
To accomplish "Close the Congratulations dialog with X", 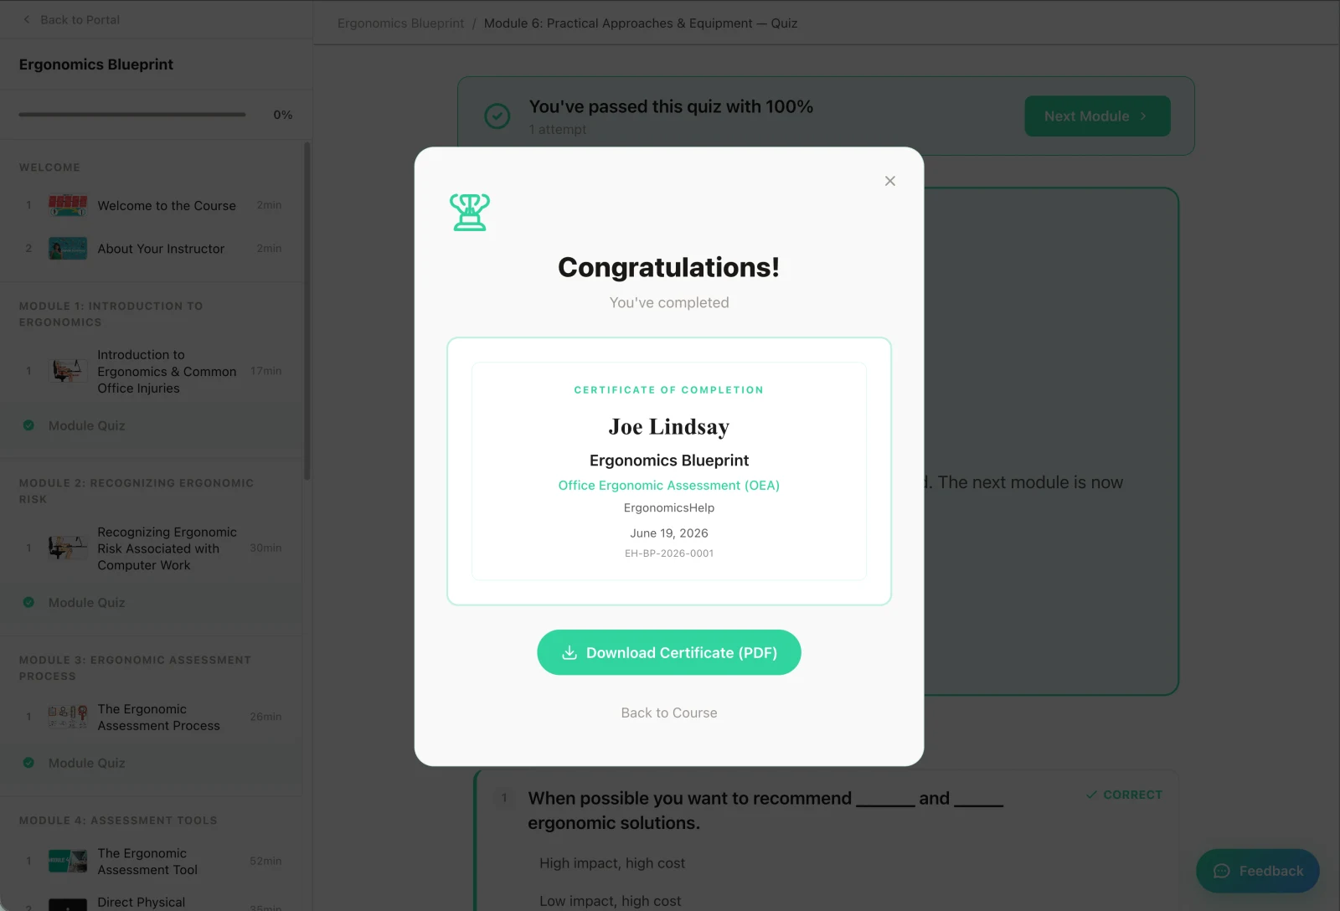I will (890, 181).
